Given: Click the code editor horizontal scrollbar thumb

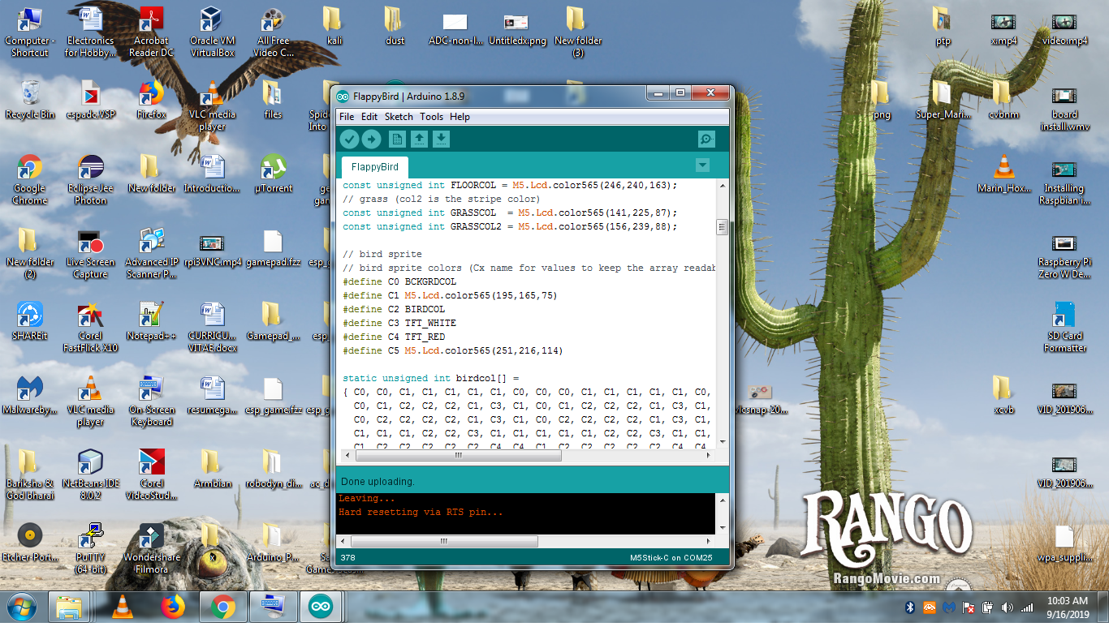Looking at the screenshot, I should [458, 455].
